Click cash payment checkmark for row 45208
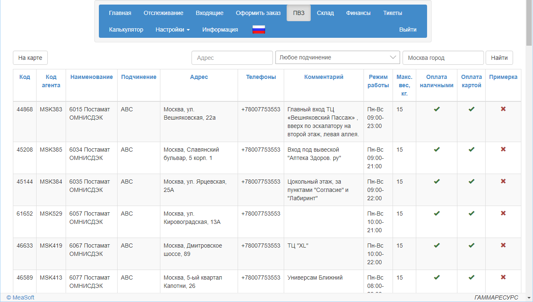Viewport: 533px width, 302px height. coord(437,150)
